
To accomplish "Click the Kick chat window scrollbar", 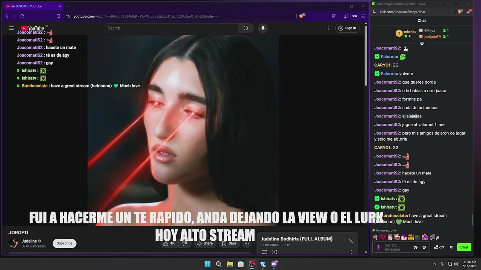I will (473, 220).
